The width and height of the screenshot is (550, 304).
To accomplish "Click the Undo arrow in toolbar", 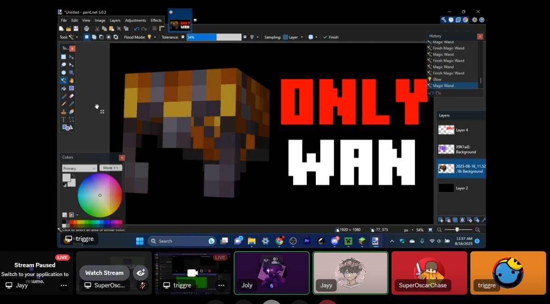I will click(x=137, y=28).
